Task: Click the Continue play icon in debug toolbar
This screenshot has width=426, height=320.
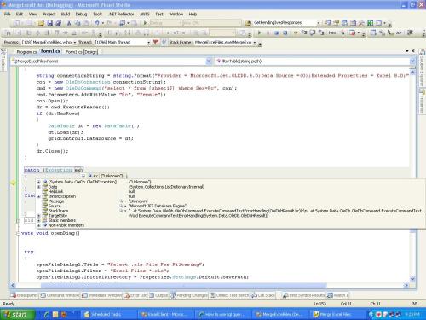Action: 259,32
